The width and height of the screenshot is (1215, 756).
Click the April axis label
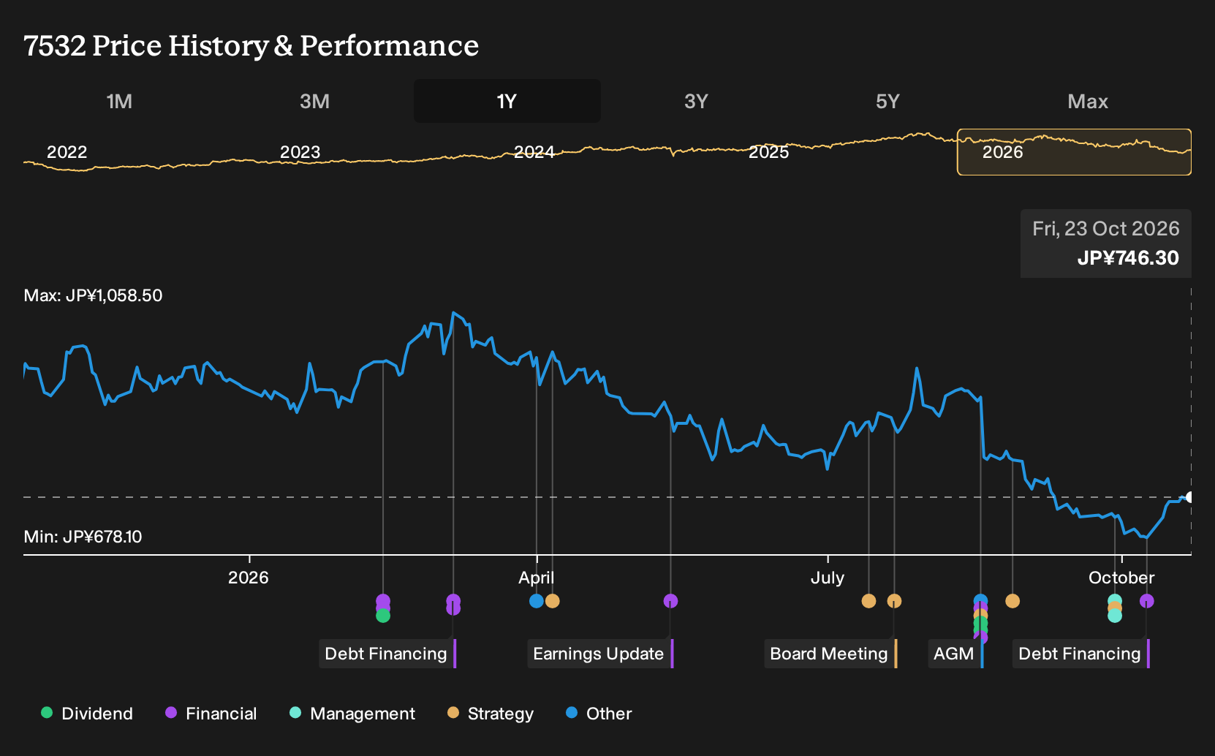point(537,578)
